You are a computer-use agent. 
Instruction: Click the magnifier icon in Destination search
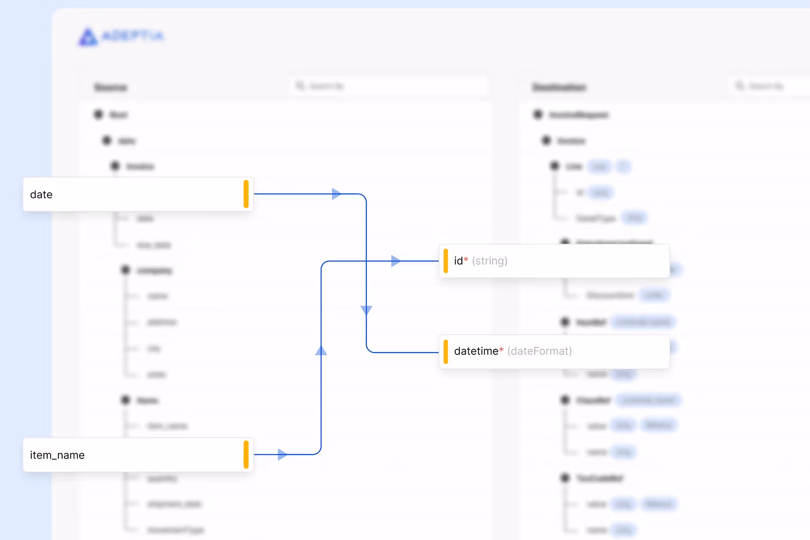(x=739, y=85)
